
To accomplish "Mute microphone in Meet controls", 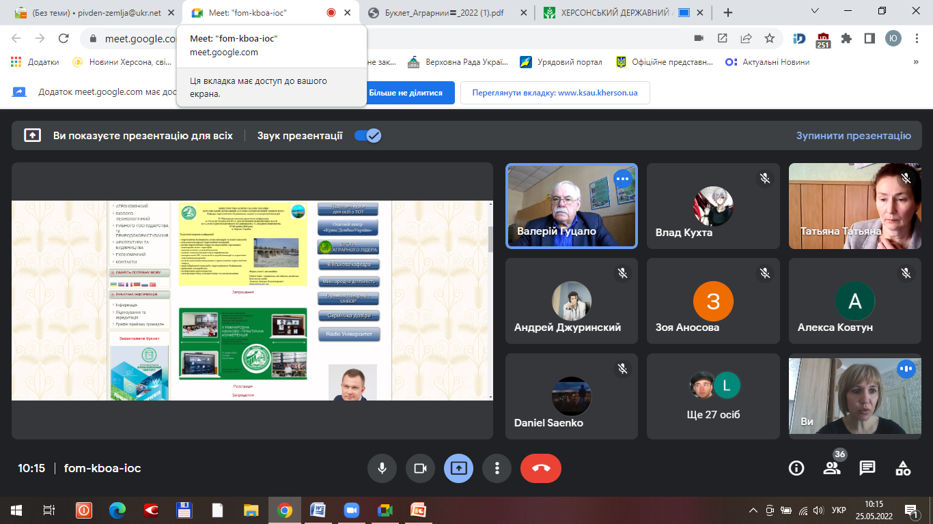I will (382, 468).
